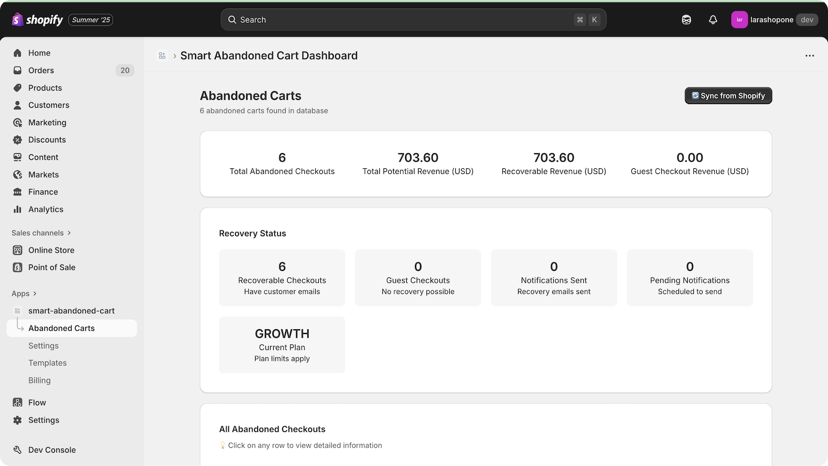Click the Discounts badge icon
The width and height of the screenshot is (828, 466).
point(18,140)
